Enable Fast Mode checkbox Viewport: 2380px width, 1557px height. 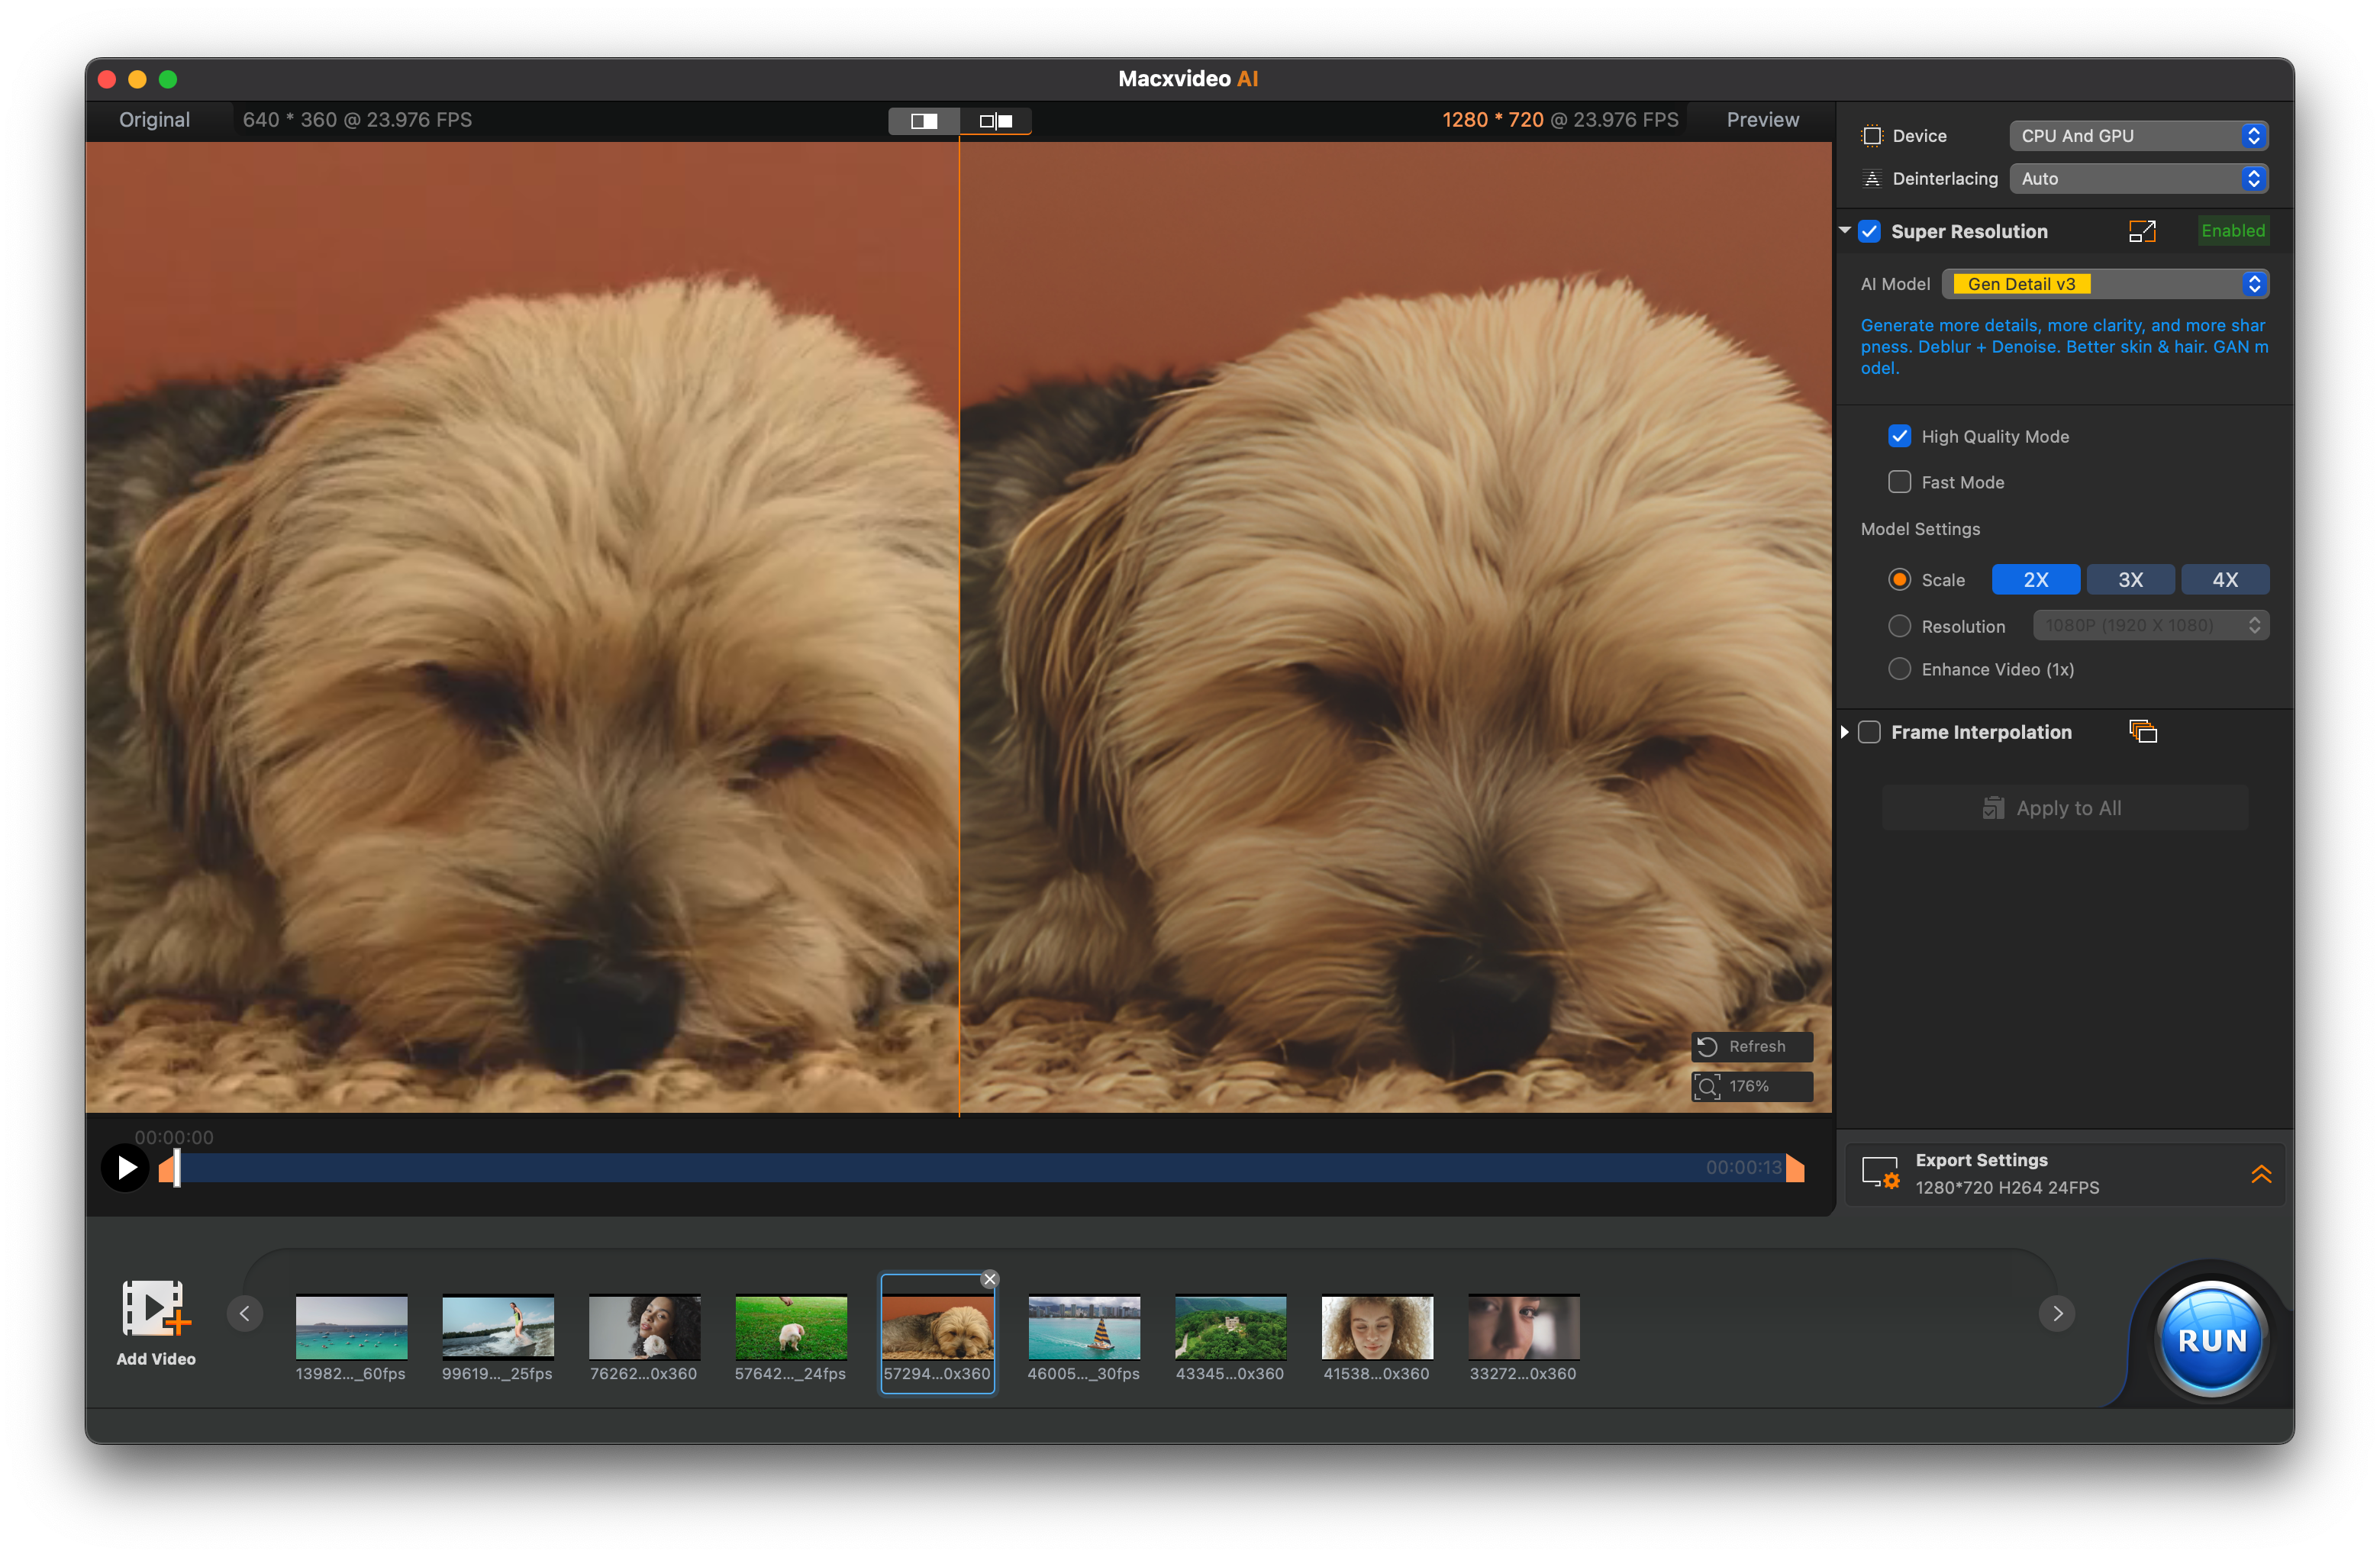click(x=1899, y=482)
